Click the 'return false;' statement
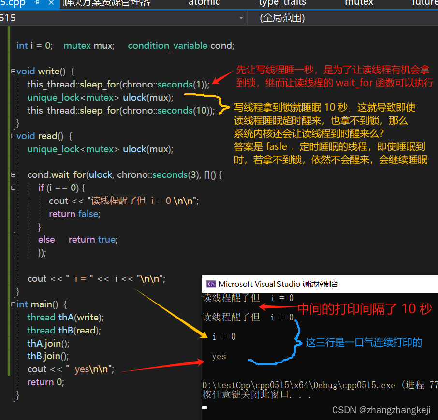 (x=74, y=214)
